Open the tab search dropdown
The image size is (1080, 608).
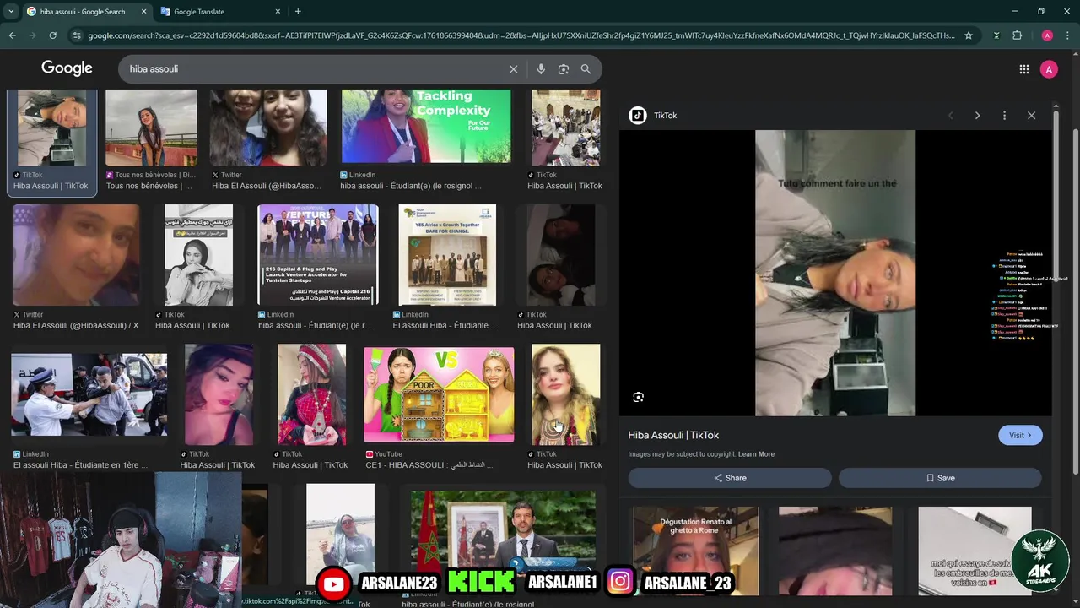[11, 12]
